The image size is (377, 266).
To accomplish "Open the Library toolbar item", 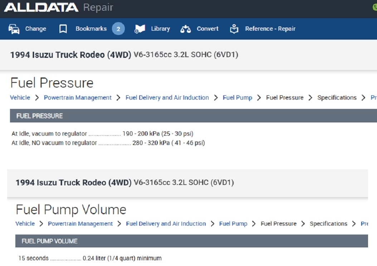I will click(160, 29).
